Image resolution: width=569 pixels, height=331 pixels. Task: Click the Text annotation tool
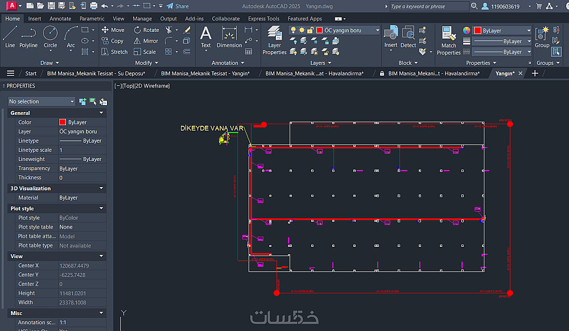[206, 37]
